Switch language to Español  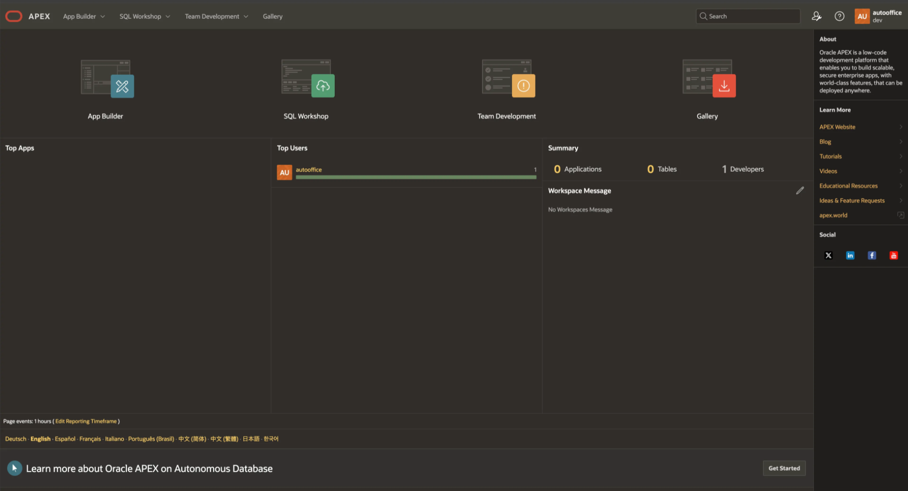click(65, 439)
